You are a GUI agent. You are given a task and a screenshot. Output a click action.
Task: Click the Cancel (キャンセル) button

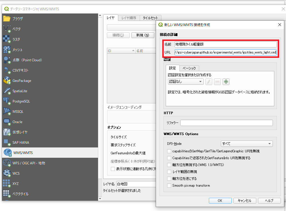click(x=245, y=201)
